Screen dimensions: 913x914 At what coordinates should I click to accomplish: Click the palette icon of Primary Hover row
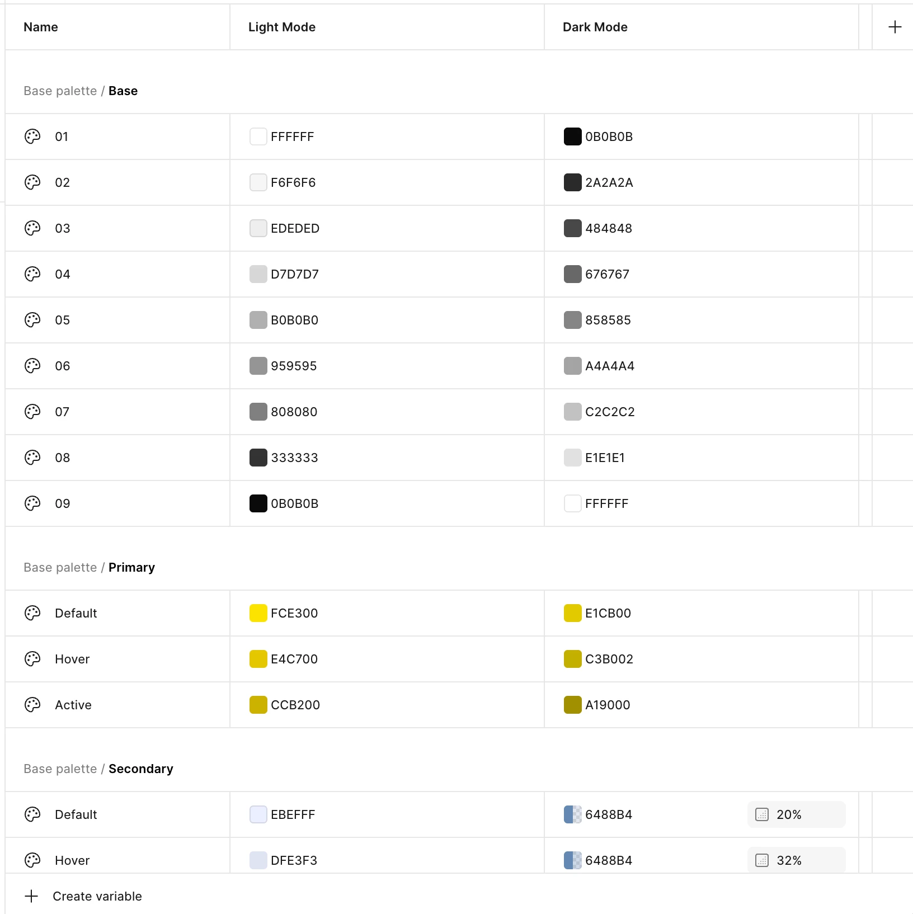coord(32,659)
